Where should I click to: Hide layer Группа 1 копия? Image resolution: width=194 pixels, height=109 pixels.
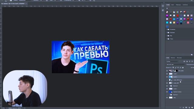(x=167, y=92)
